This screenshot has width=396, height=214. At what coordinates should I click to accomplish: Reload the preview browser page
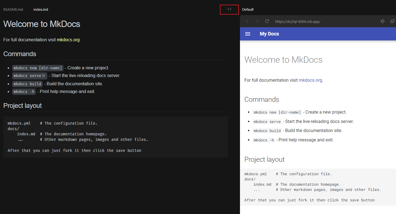tap(267, 21)
